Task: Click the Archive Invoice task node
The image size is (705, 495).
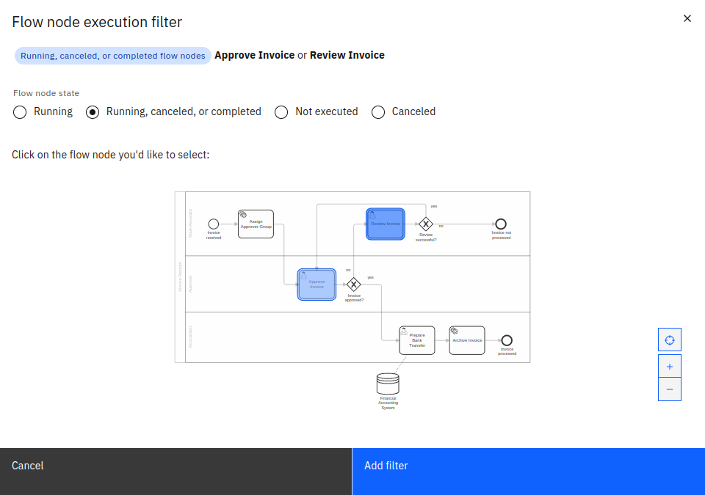Action: (x=467, y=340)
